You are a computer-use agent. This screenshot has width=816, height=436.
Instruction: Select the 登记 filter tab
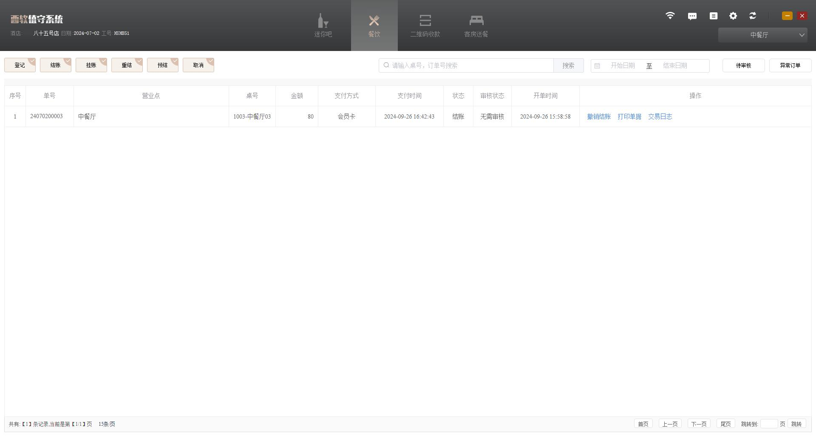click(20, 65)
